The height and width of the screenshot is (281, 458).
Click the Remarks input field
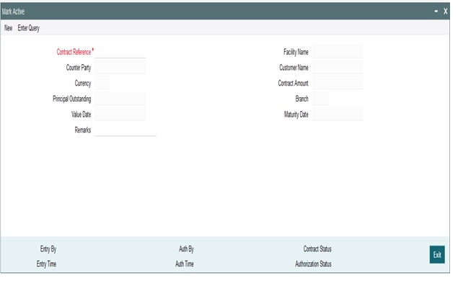point(125,130)
